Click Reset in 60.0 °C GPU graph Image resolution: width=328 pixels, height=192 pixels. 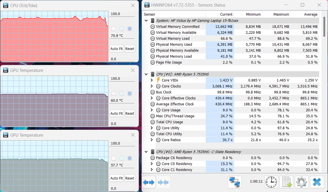tap(130, 113)
